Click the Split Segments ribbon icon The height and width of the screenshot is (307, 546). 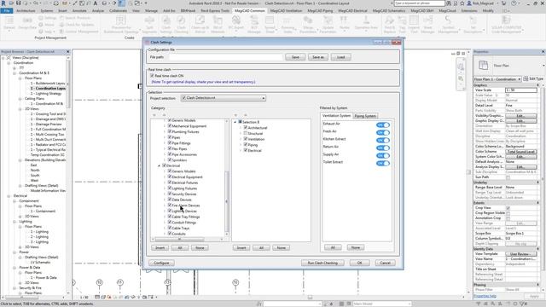tap(149, 24)
